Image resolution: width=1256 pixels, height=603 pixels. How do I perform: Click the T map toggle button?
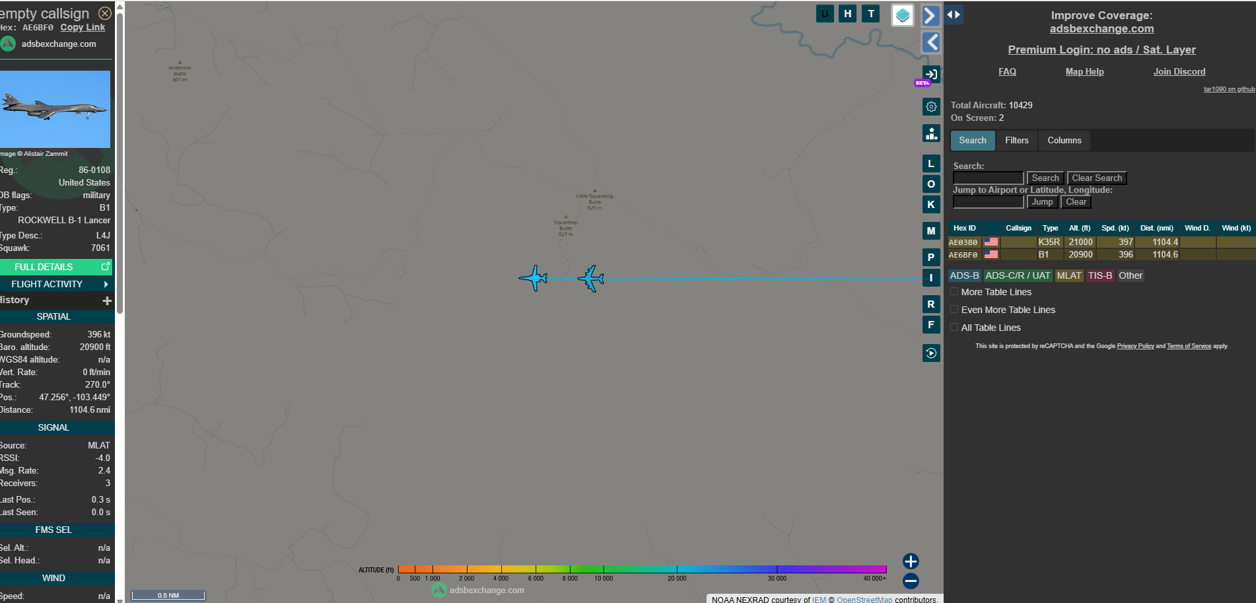point(871,14)
